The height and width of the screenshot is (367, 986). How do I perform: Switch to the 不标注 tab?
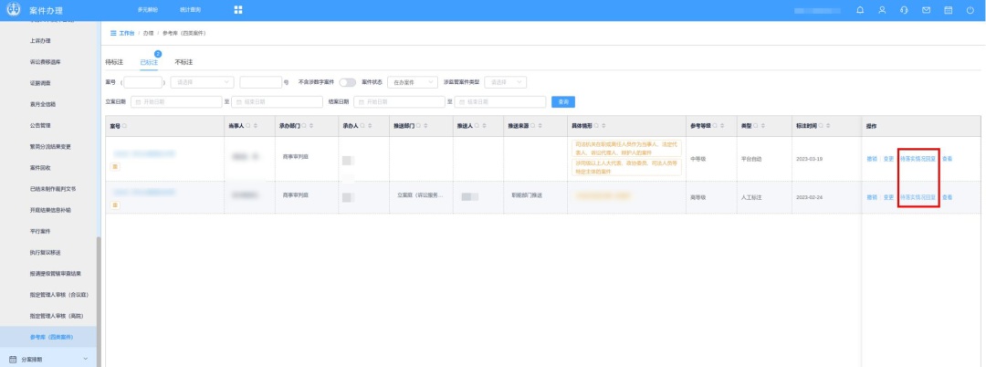coord(184,62)
